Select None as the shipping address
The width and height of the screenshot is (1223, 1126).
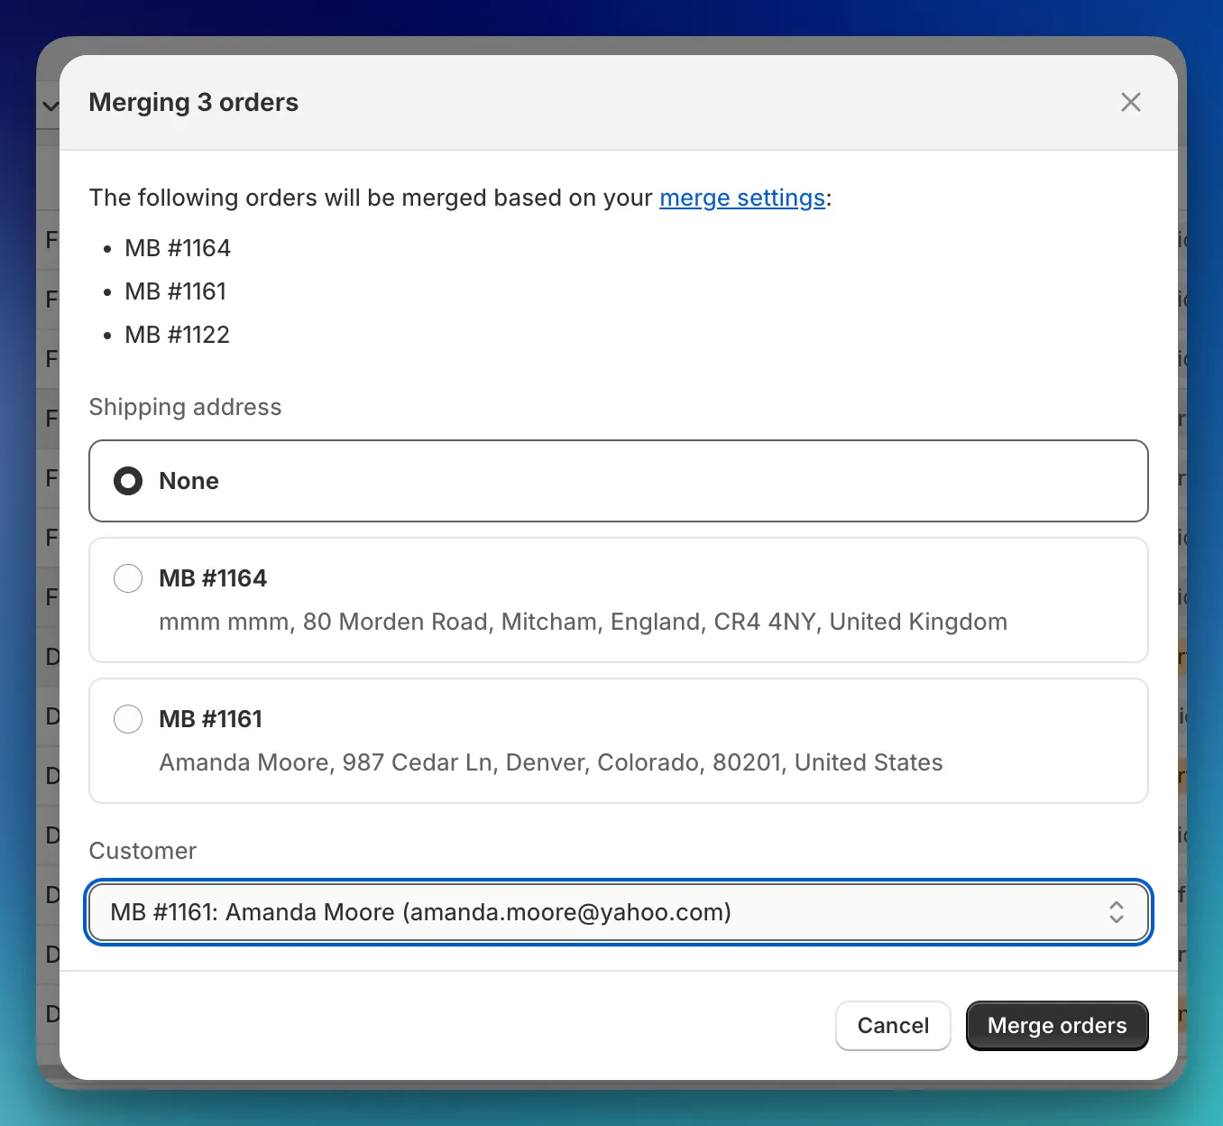pyautogui.click(x=128, y=481)
